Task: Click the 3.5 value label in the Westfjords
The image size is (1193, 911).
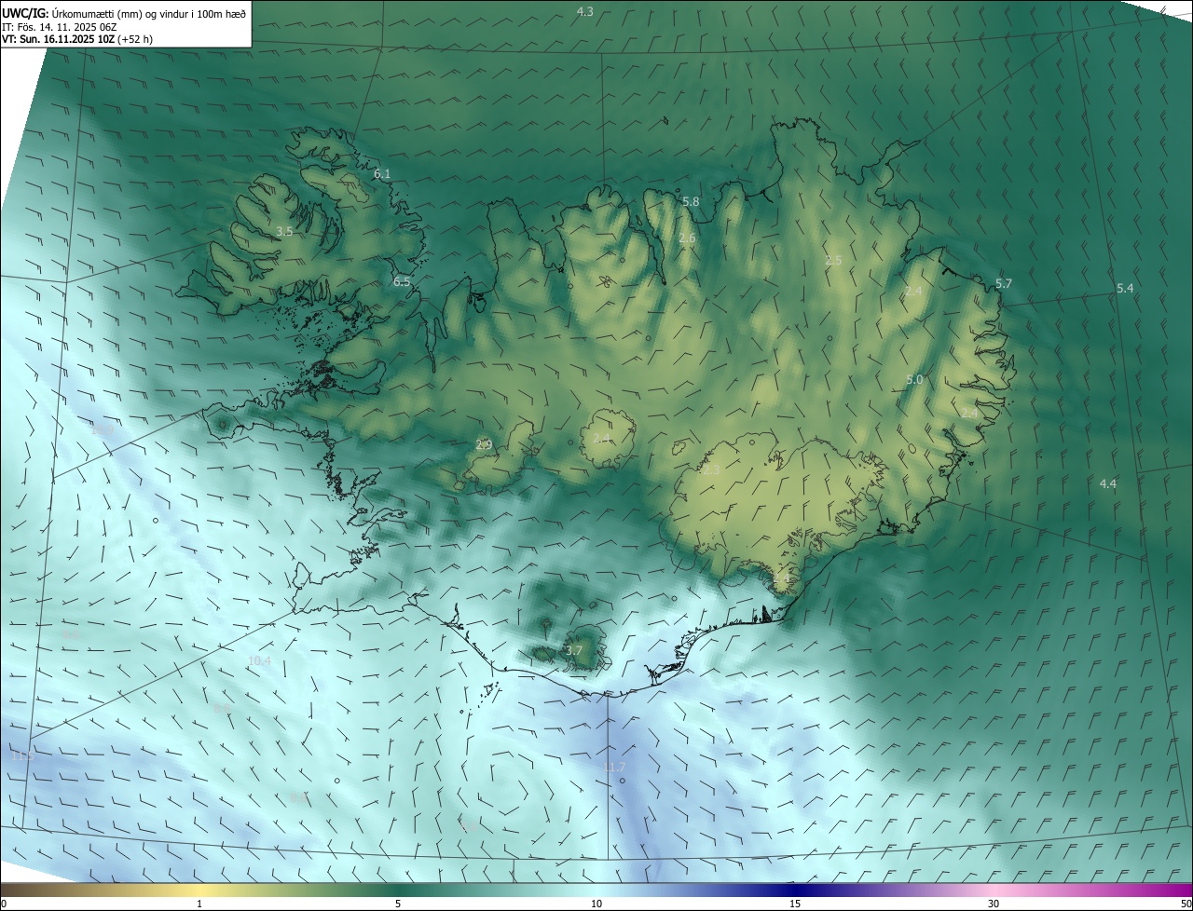Action: click(x=285, y=231)
